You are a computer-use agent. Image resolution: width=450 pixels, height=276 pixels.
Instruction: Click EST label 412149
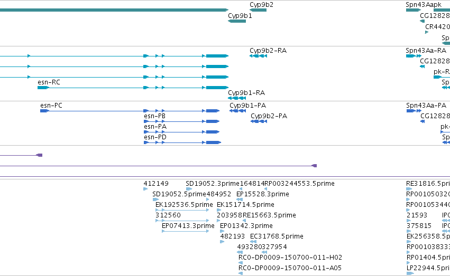tap(156, 184)
